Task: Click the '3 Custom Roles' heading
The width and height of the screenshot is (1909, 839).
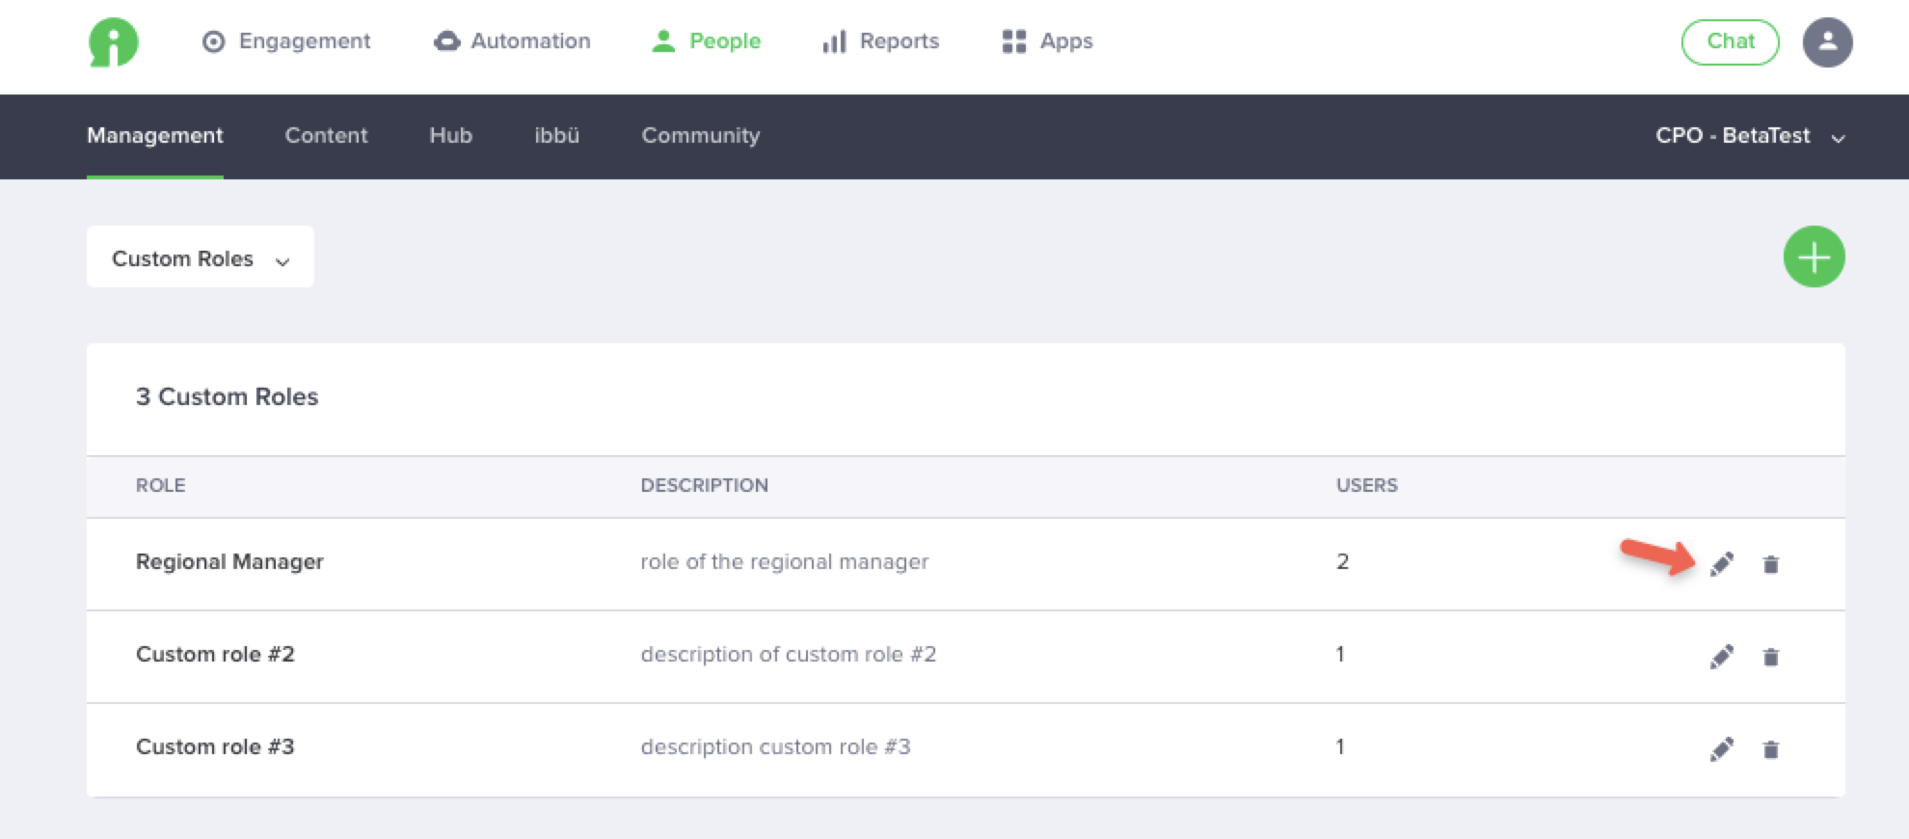Action: click(227, 396)
